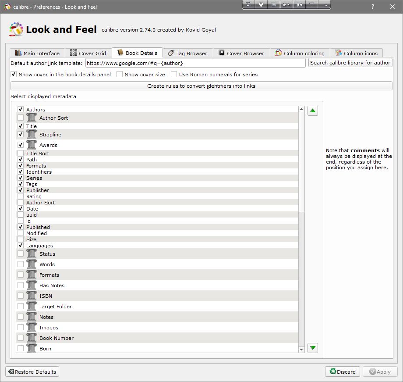This screenshot has width=403, height=382.
Task: Click the default author link template field
Action: 195,63
